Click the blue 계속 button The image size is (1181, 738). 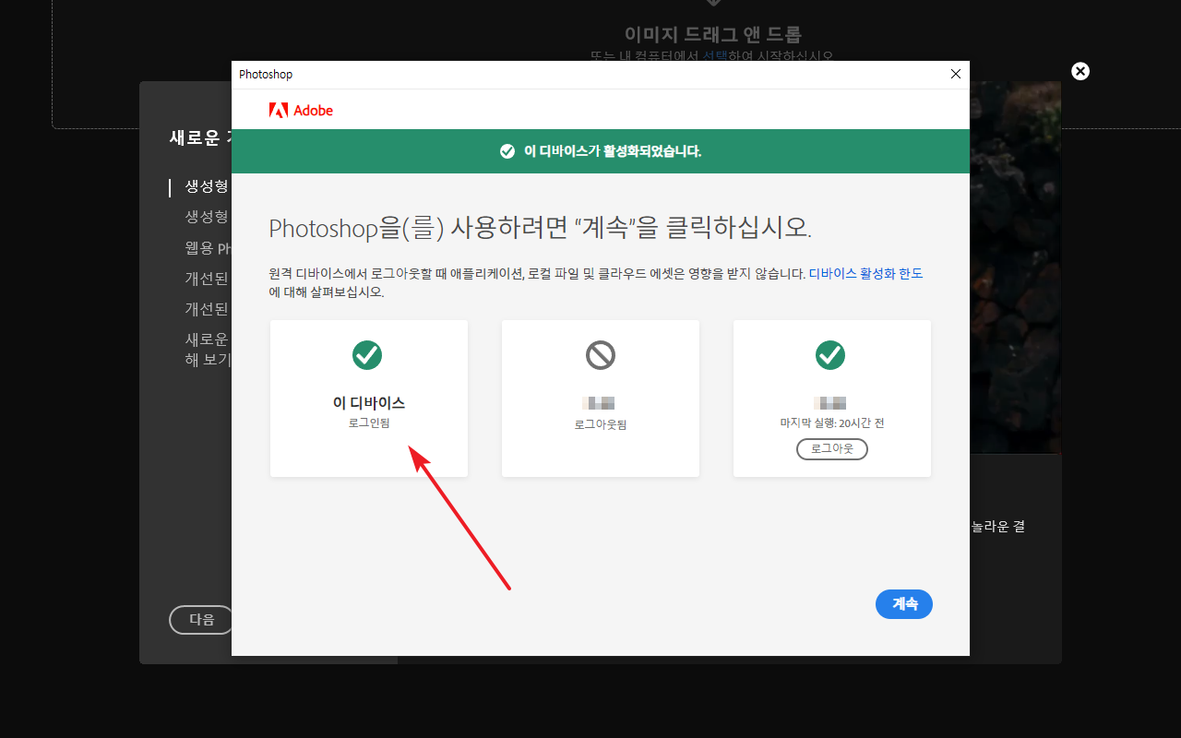tap(904, 604)
